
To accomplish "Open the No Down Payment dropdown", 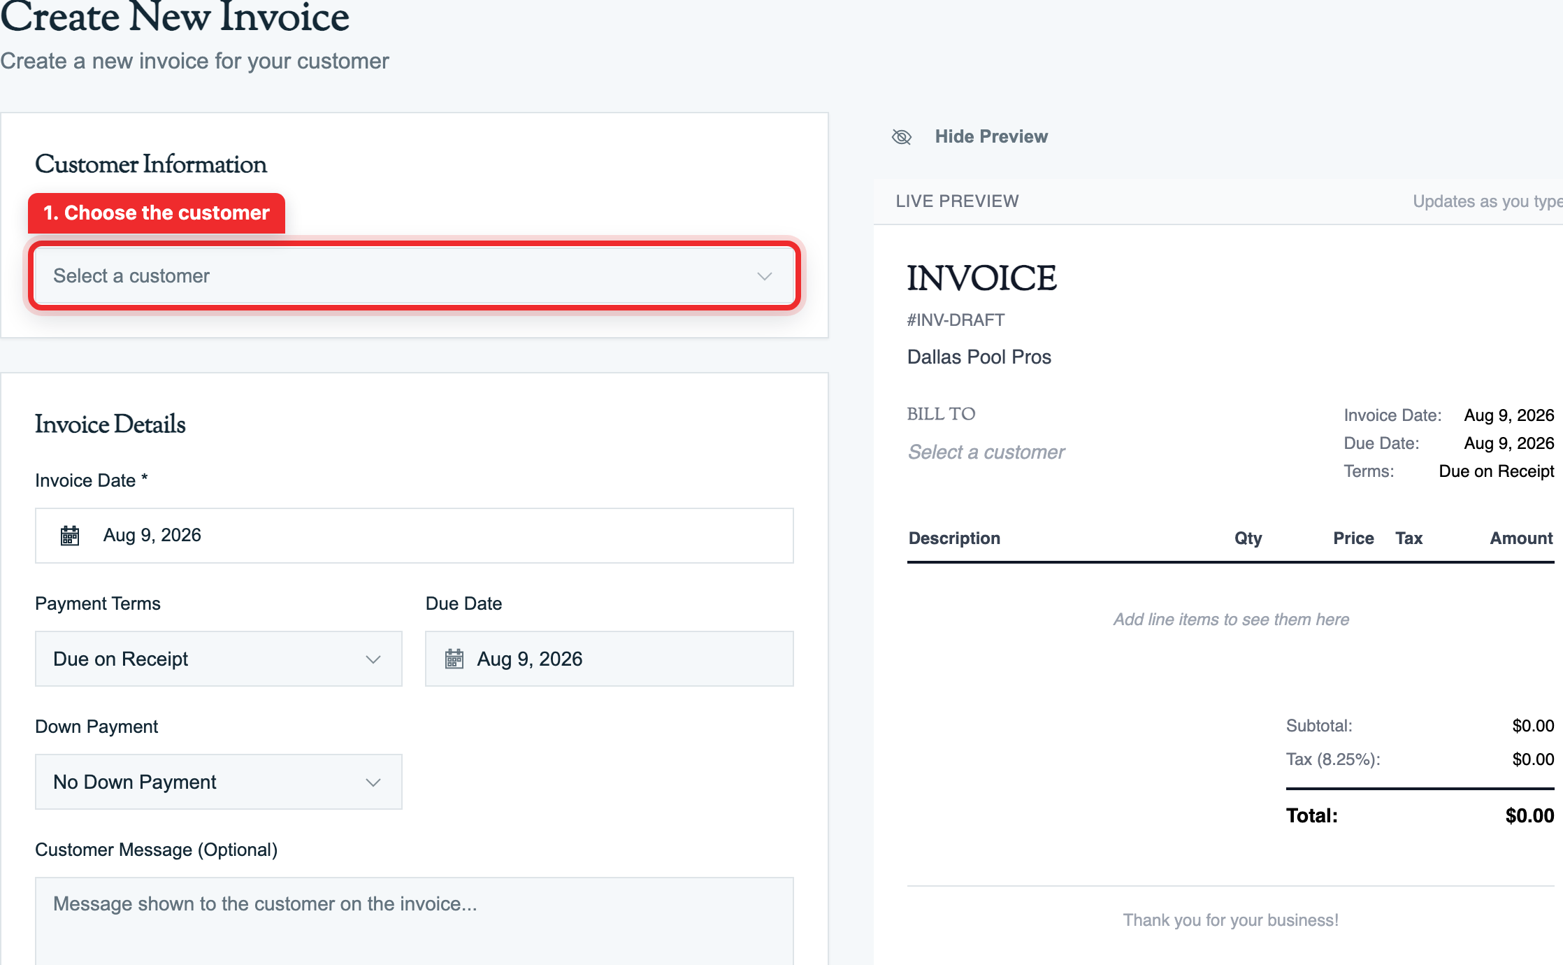I will tap(218, 782).
